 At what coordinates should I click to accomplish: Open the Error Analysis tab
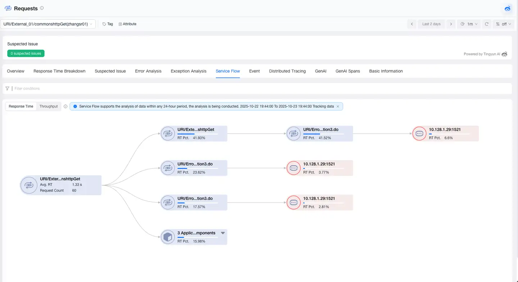(x=148, y=71)
